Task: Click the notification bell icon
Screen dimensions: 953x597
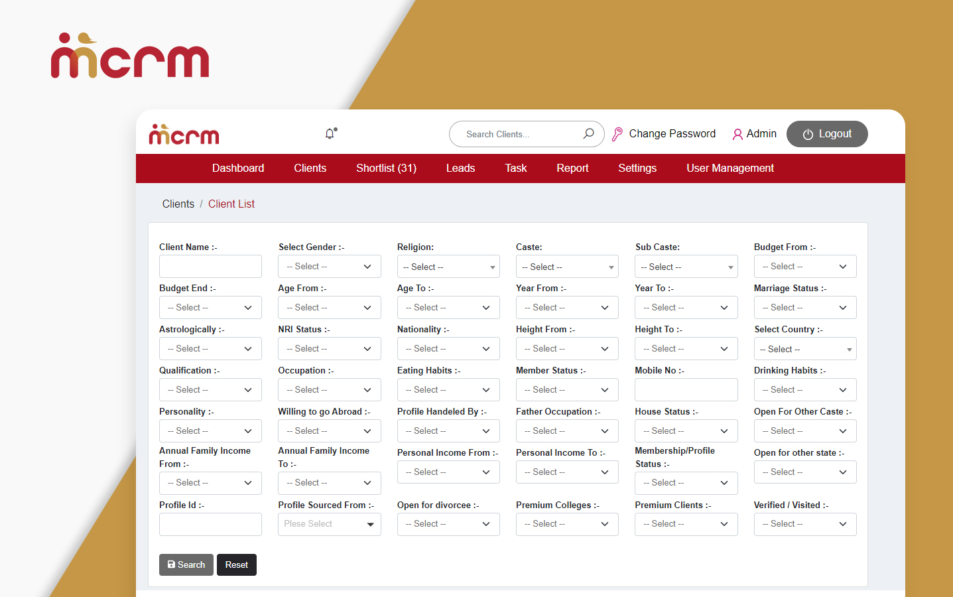Action: coord(330,133)
